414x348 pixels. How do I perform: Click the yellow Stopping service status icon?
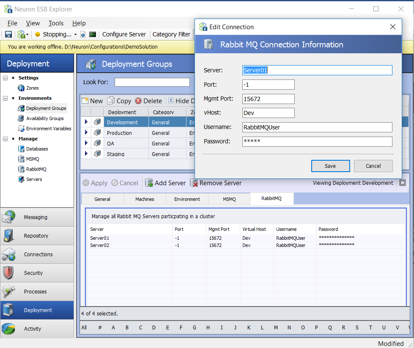pos(38,34)
